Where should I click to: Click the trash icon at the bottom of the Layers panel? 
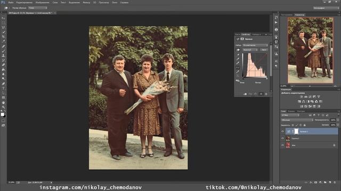click(x=335, y=183)
